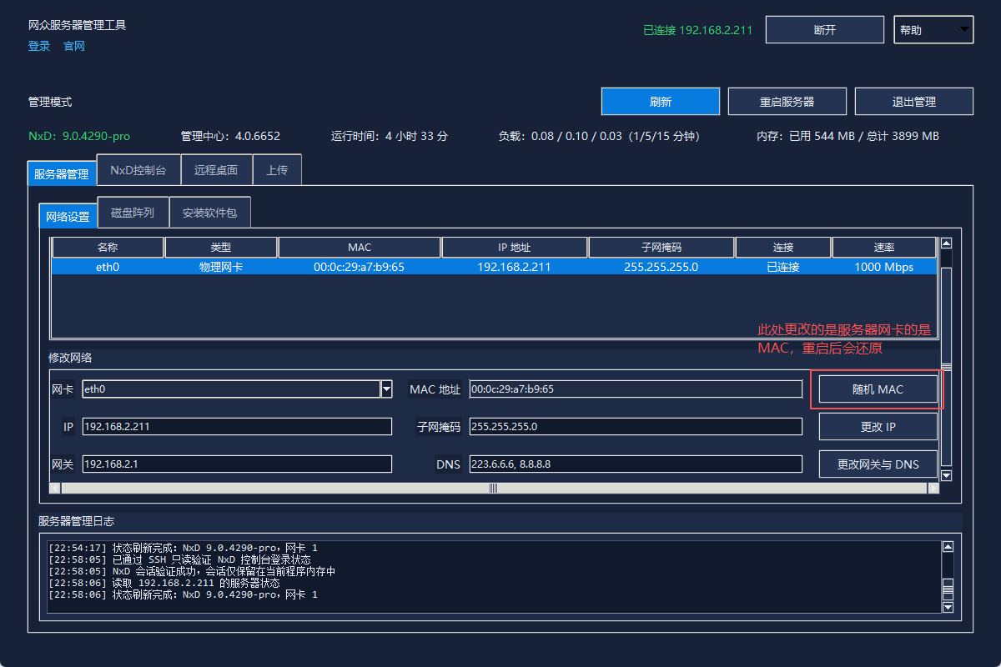Viewport: 1001px width, 667px height.
Task: Click the 更改 IP button
Action: [878, 427]
